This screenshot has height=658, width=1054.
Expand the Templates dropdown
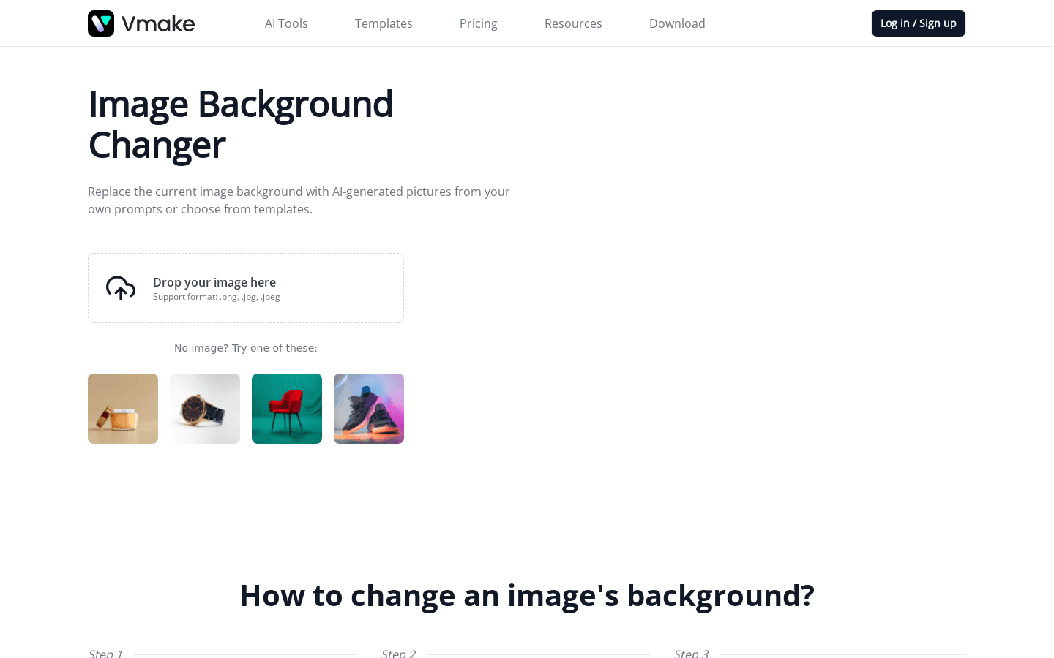tap(384, 23)
